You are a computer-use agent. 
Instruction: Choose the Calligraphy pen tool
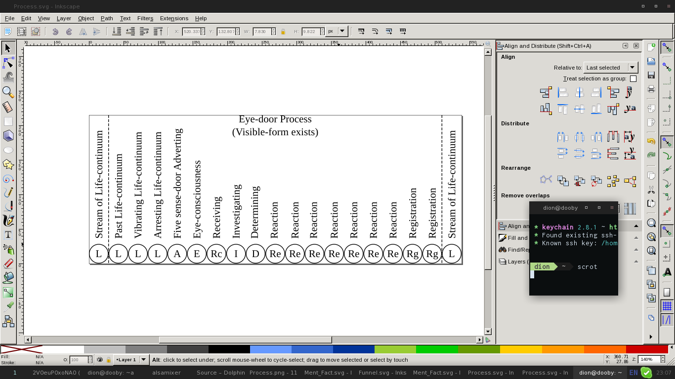tap(8, 220)
